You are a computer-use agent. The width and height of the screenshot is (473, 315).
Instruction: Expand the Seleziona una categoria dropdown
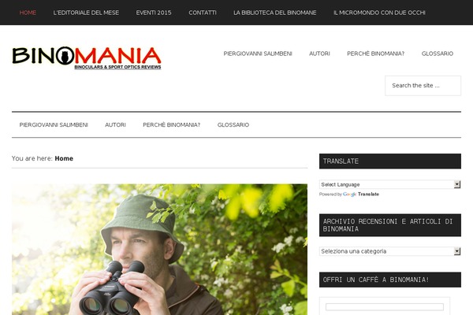click(x=389, y=251)
